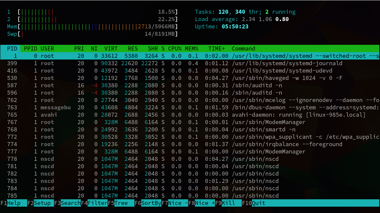Sort by the CPU% column header
380x213 pixels.
coord(175,48)
